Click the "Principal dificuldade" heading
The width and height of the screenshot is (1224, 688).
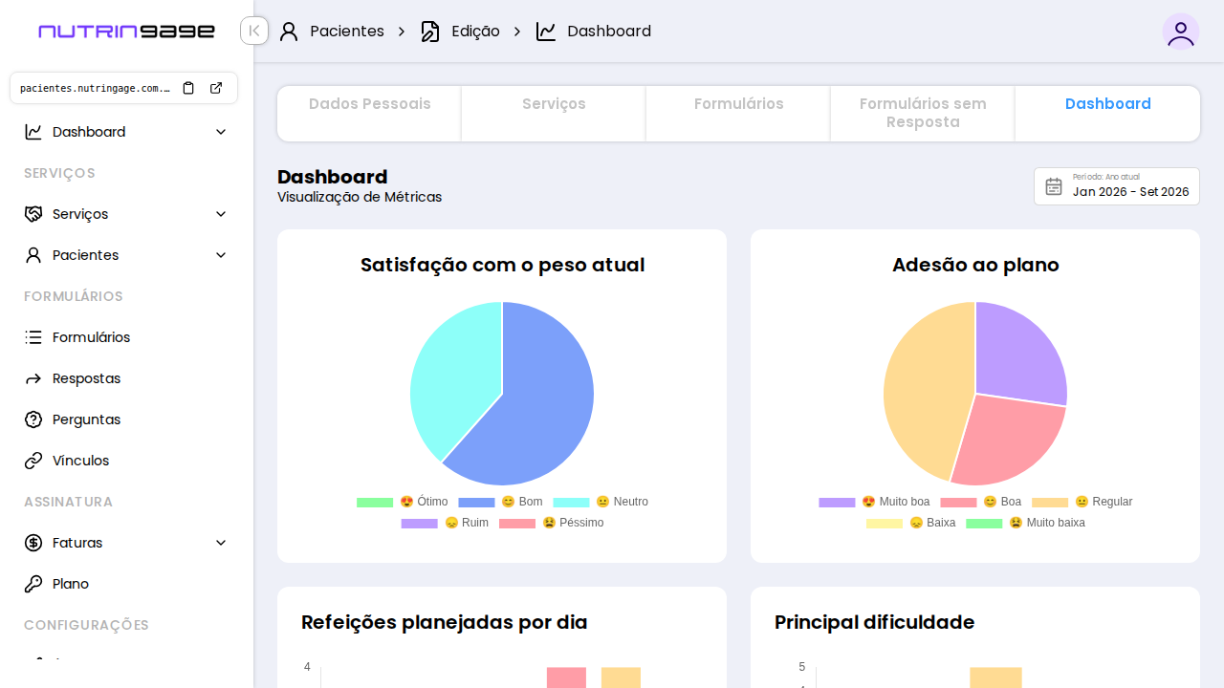(874, 622)
